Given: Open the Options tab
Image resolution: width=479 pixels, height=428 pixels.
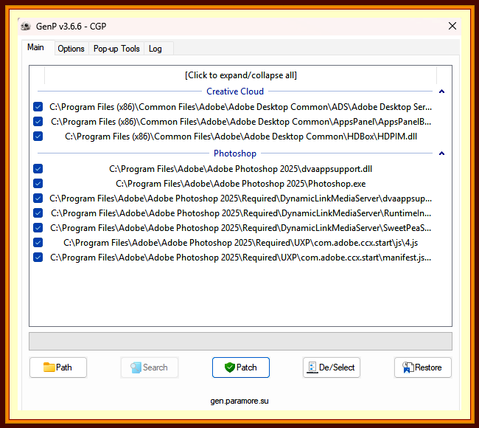Looking at the screenshot, I should click(71, 49).
